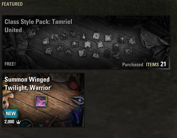Click the red paint pot in Twilight tile
Image resolution: width=177 pixels, height=138 pixels.
pyautogui.click(x=73, y=85)
